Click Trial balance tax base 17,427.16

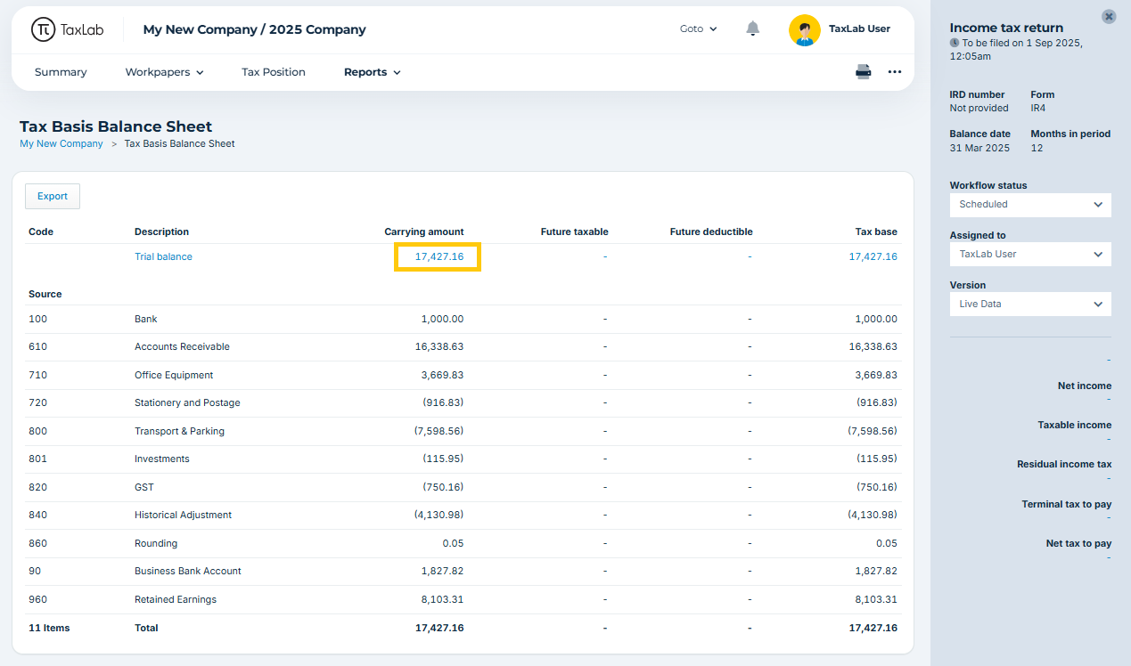(873, 256)
